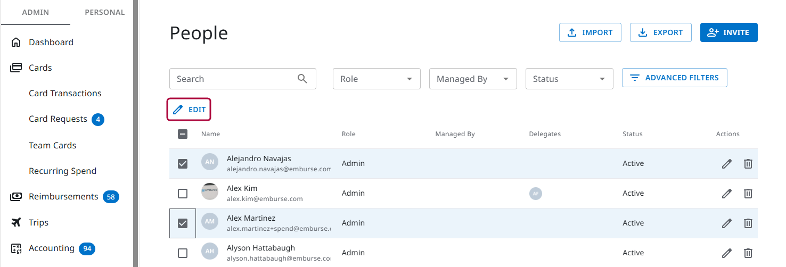Image resolution: width=786 pixels, height=267 pixels.
Task: Open Dashboard via the home icon
Action: point(16,43)
